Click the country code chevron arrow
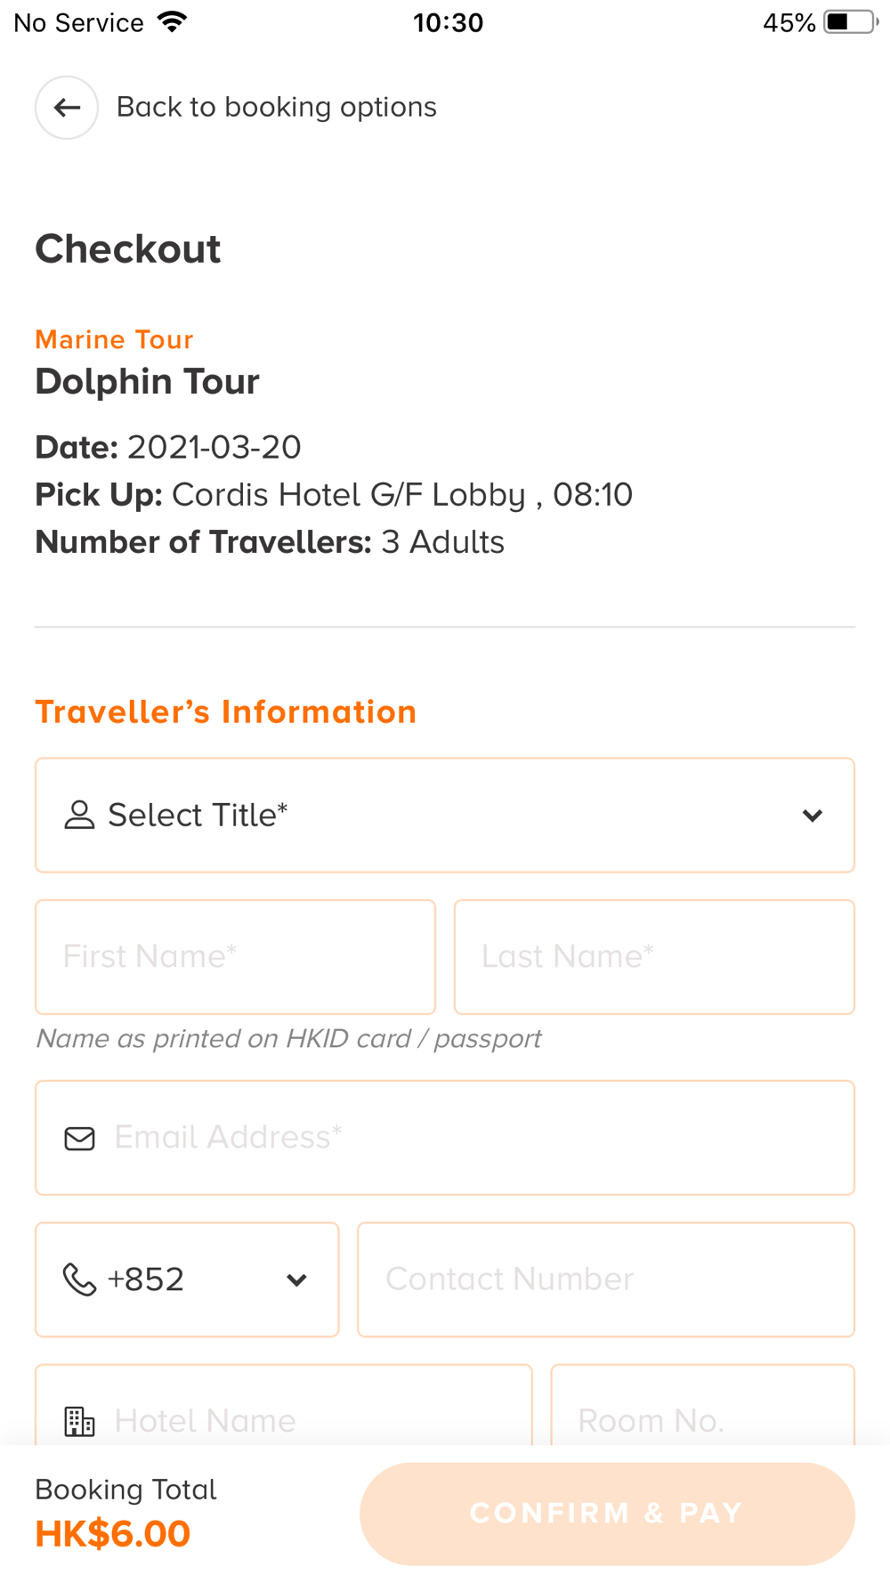 296,1280
